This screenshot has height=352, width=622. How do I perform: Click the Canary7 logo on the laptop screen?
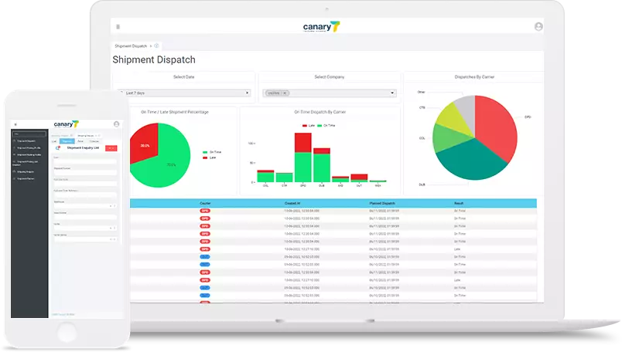click(x=321, y=26)
